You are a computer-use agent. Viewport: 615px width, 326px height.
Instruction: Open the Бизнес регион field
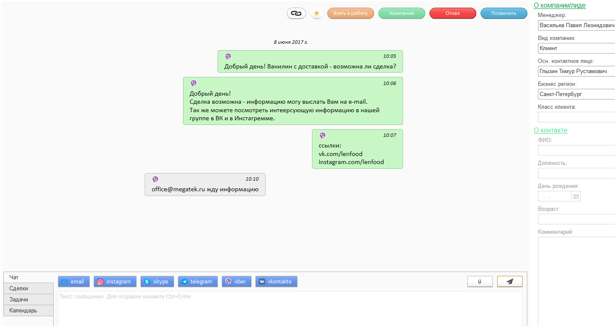pyautogui.click(x=576, y=94)
